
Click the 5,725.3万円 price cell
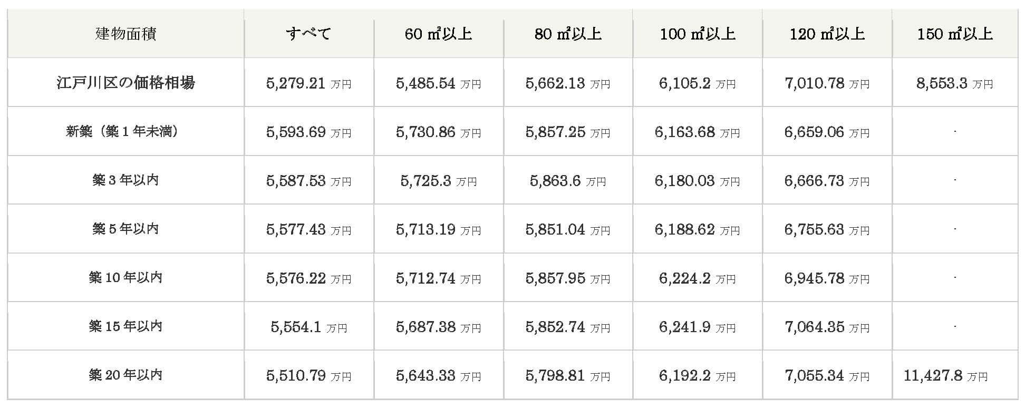pos(439,180)
